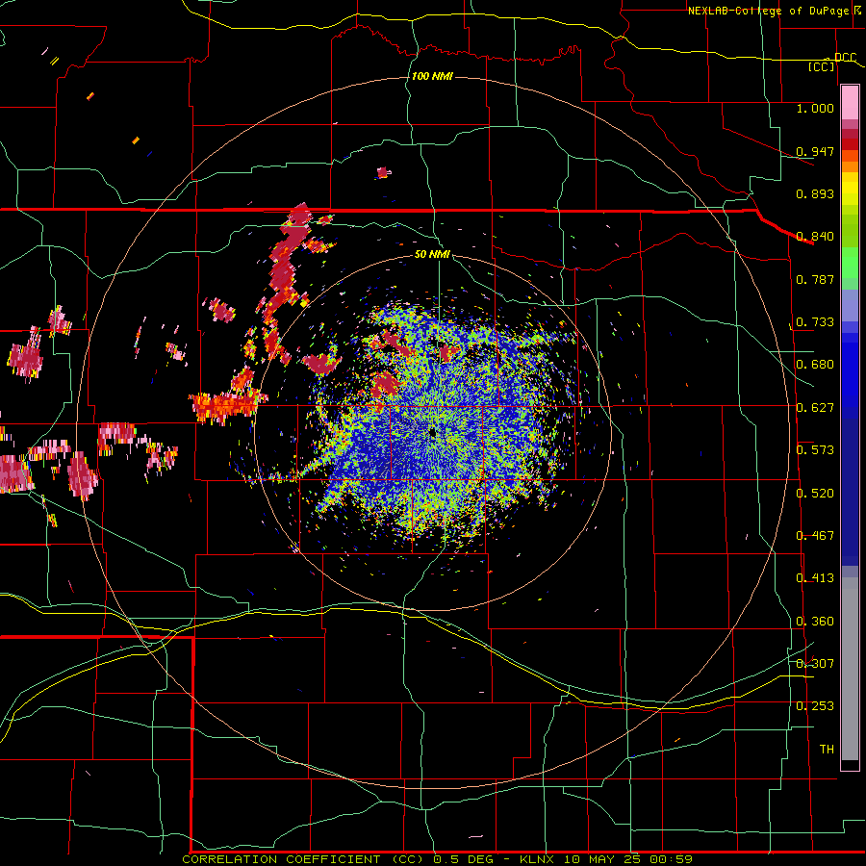
Task: Click the 100 NMI range ring label
Action: 432,76
